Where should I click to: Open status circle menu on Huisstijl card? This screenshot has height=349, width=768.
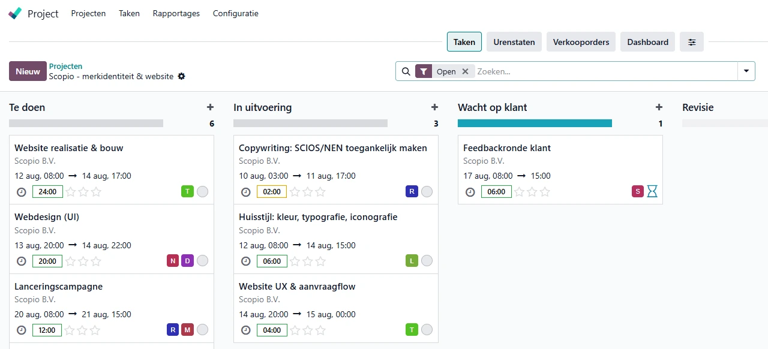[x=427, y=261]
